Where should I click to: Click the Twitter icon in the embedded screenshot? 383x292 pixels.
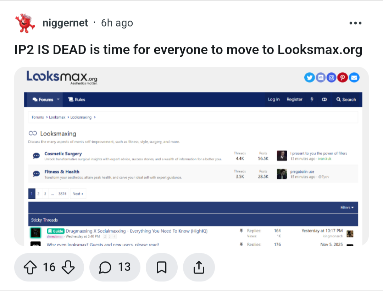click(309, 77)
